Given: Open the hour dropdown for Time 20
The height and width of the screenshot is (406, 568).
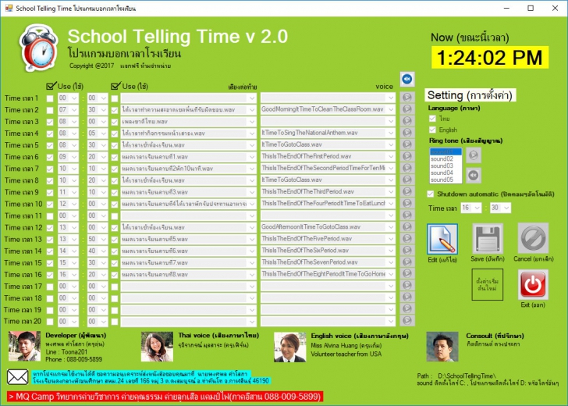Looking at the screenshot, I should tap(74, 321).
